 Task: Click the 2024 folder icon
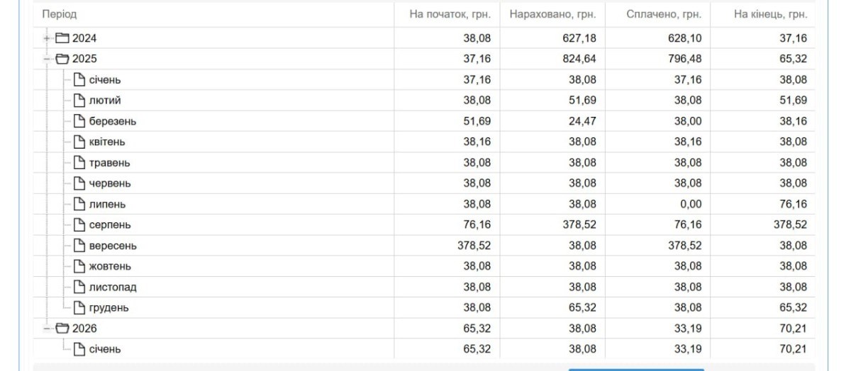point(62,38)
